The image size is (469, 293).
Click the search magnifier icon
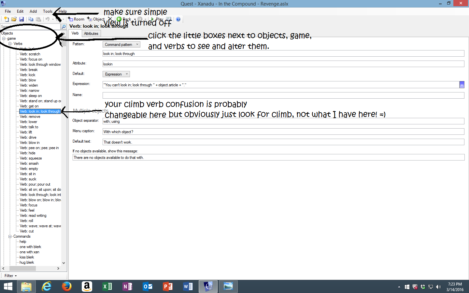click(64, 27)
